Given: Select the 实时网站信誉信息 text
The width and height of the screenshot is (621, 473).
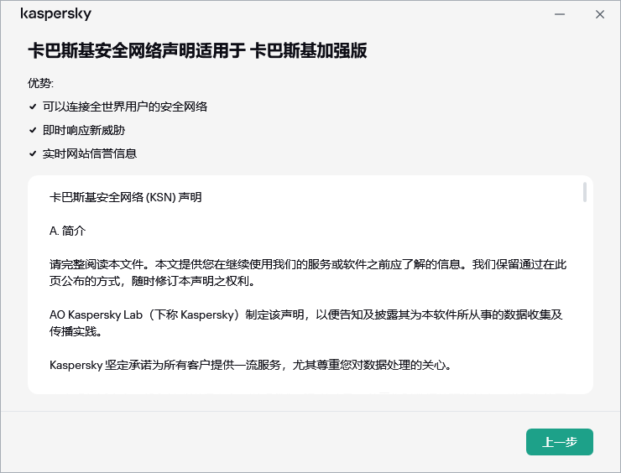Looking at the screenshot, I should coord(90,153).
